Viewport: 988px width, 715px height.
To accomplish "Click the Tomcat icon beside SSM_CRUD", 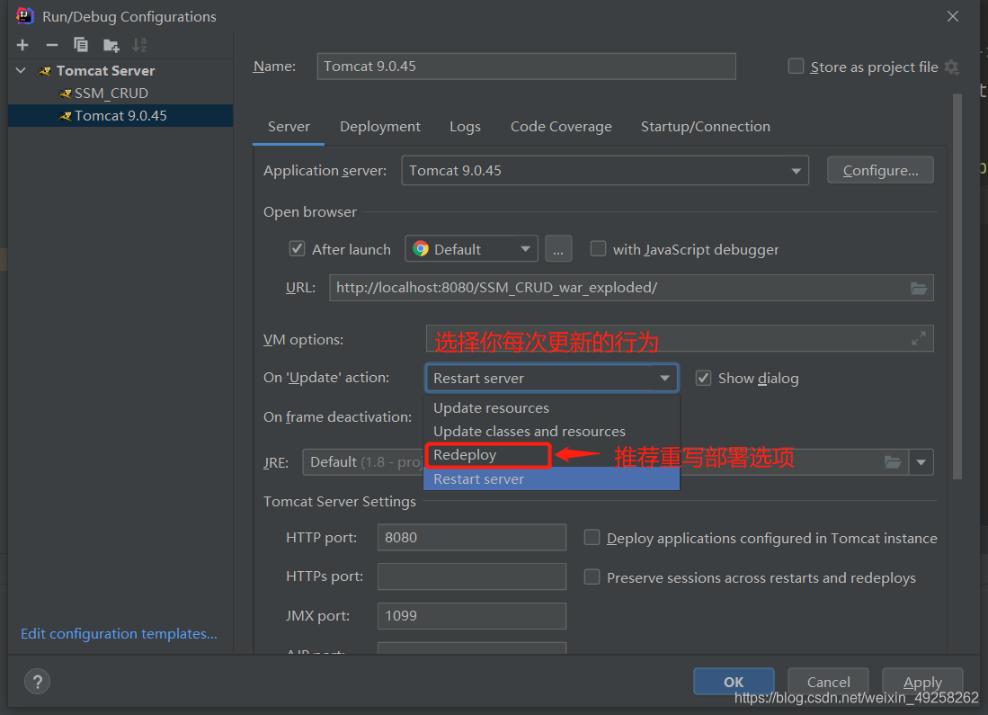I will pos(65,94).
